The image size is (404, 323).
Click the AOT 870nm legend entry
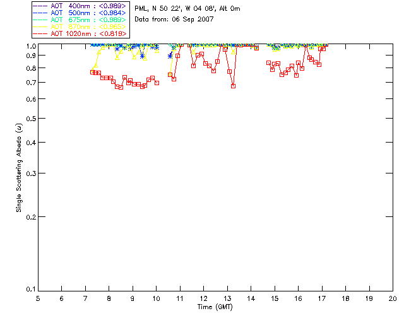point(80,26)
